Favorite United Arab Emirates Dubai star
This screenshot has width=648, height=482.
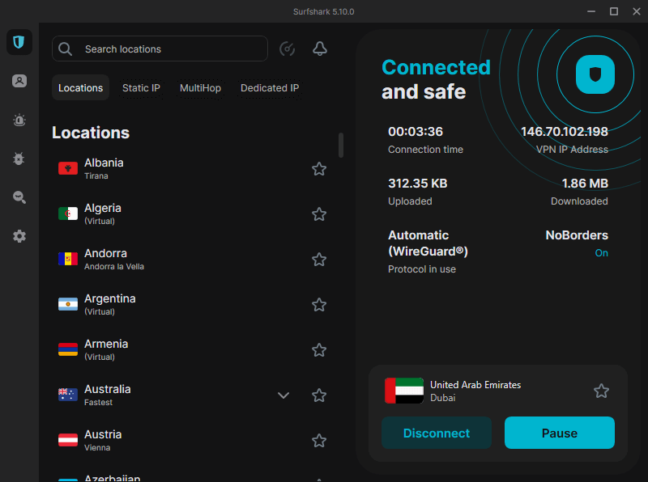(601, 391)
